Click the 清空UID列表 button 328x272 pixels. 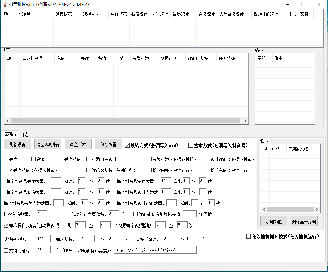[48, 144]
